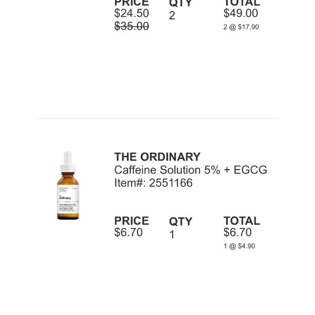Image resolution: width=315 pixels, height=315 pixels.
Task: Click the QTY header of first item
Action: coord(181,3)
